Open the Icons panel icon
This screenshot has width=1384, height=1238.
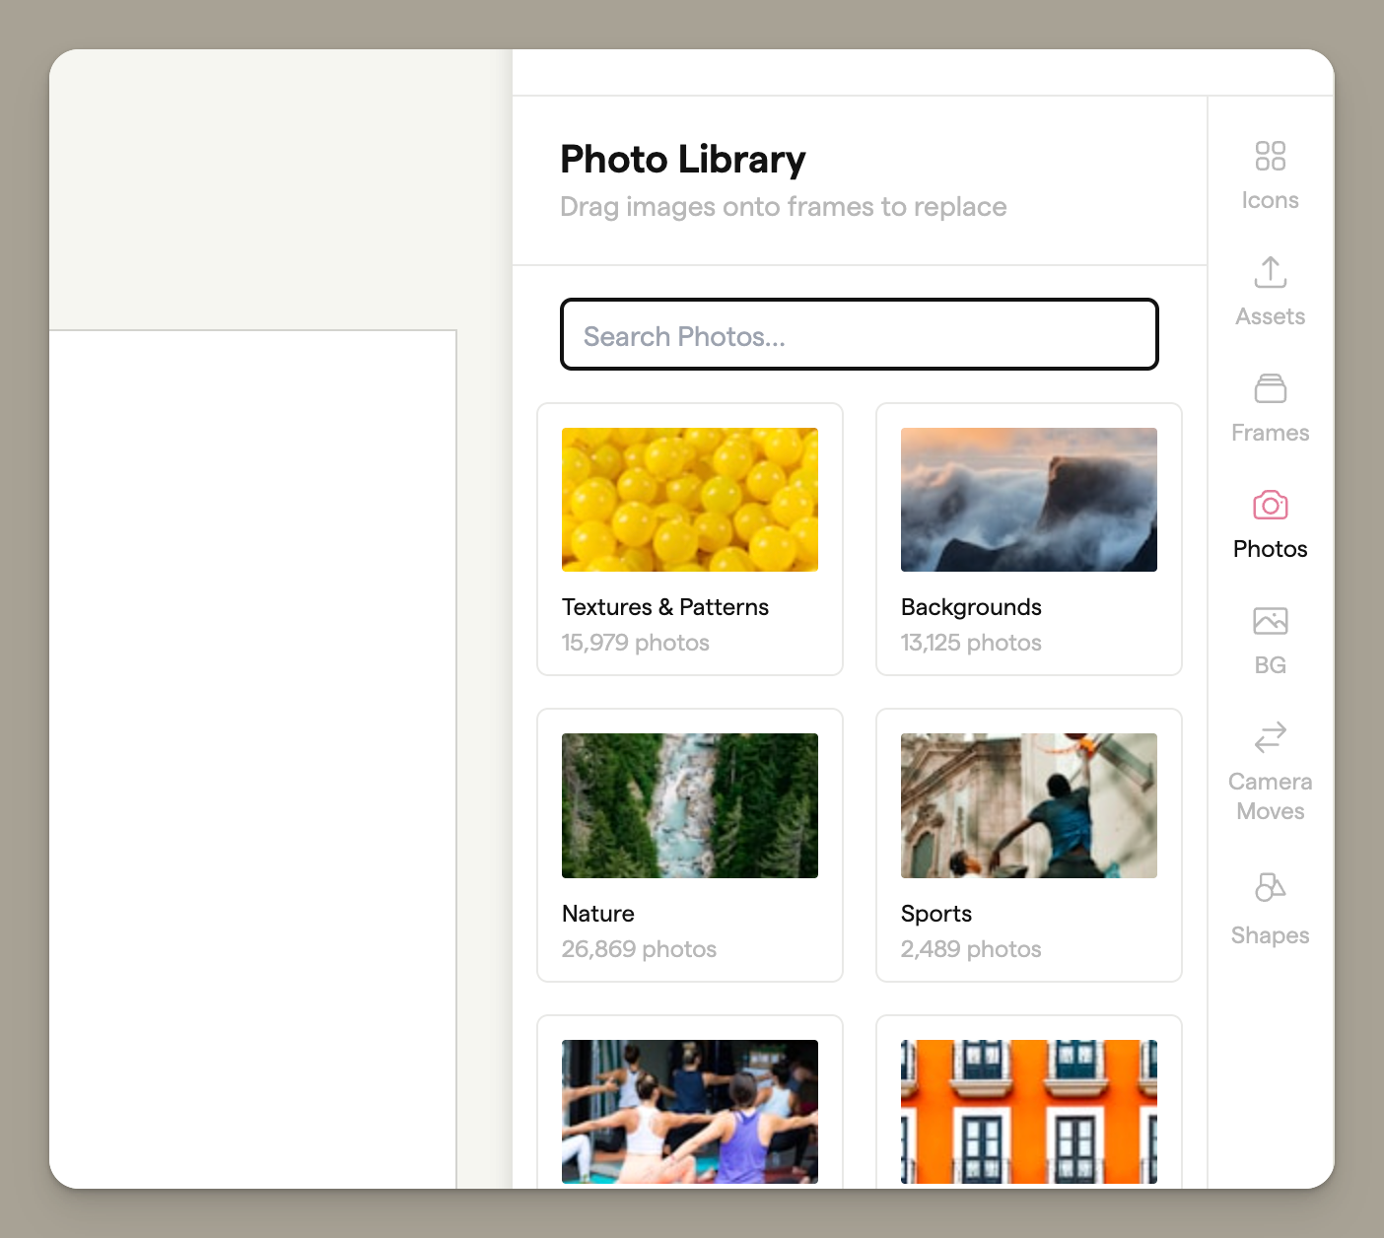point(1270,156)
